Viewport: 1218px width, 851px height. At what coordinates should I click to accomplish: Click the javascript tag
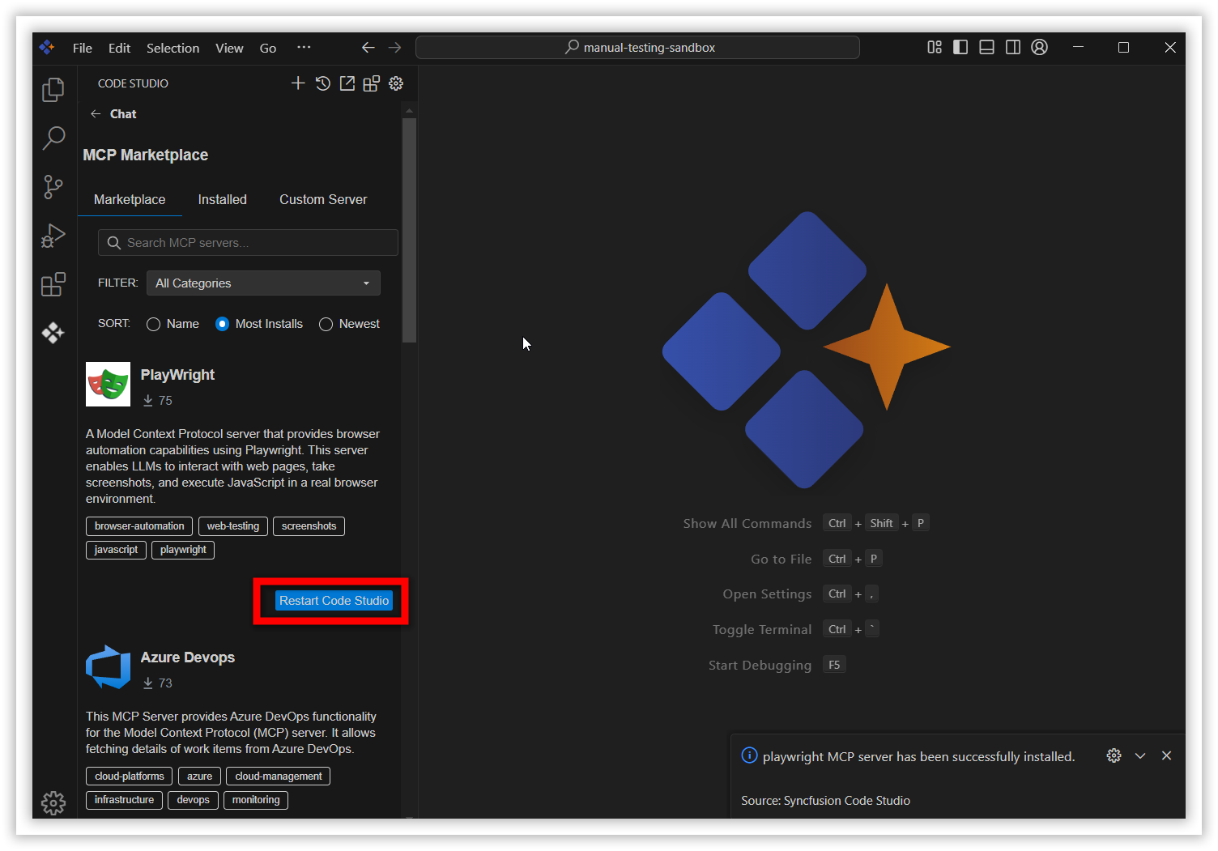[x=116, y=550]
